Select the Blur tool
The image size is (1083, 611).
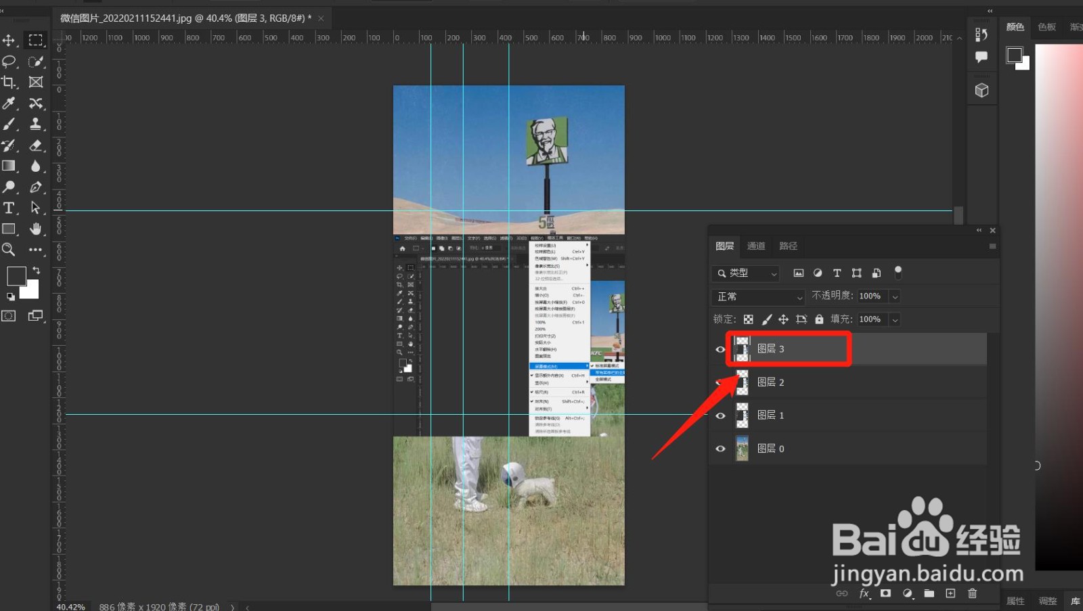point(36,166)
